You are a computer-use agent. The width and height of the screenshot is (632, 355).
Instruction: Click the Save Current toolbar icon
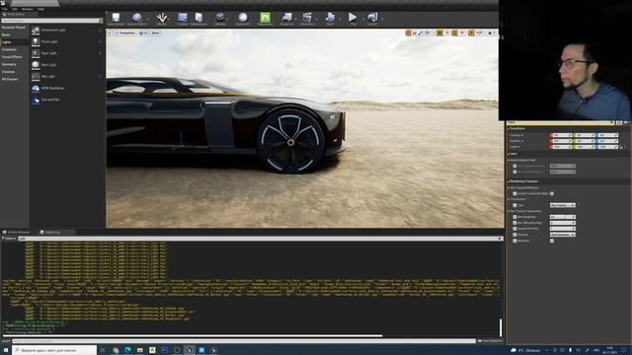coord(116,18)
